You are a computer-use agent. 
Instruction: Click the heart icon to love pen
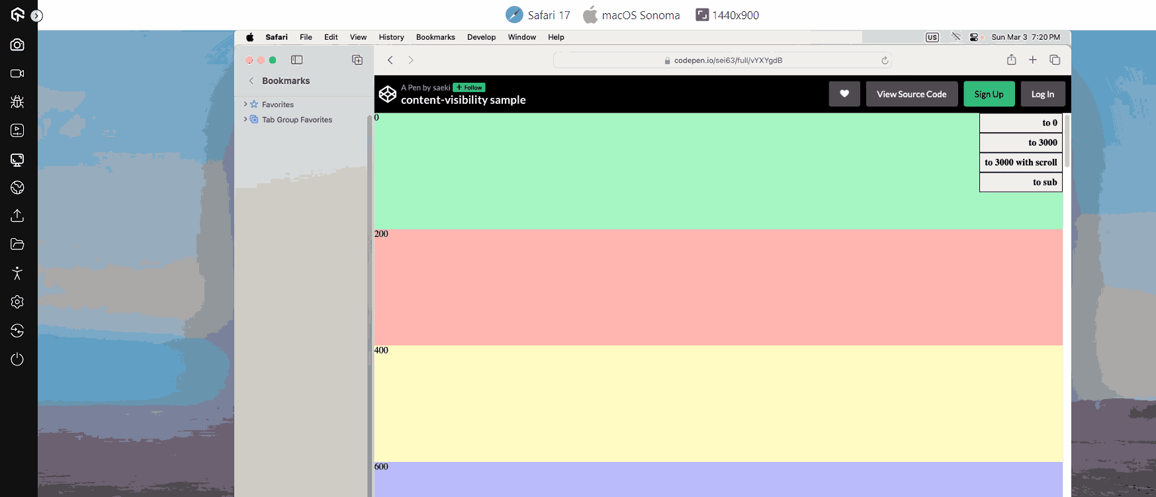844,94
